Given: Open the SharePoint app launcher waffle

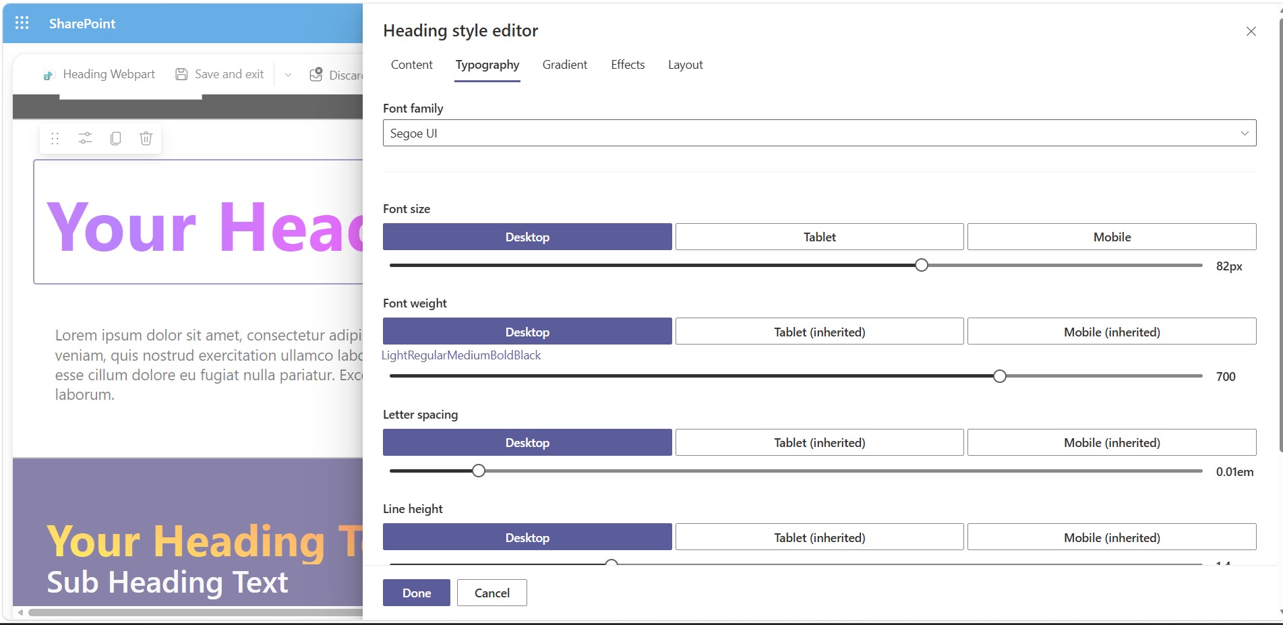Looking at the screenshot, I should (22, 23).
